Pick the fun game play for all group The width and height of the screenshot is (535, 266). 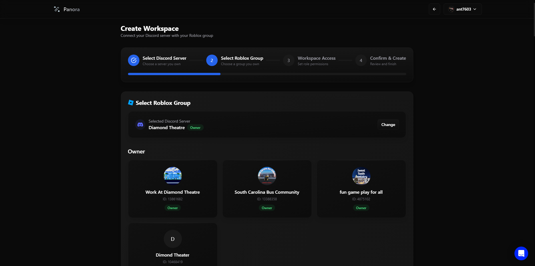361,189
